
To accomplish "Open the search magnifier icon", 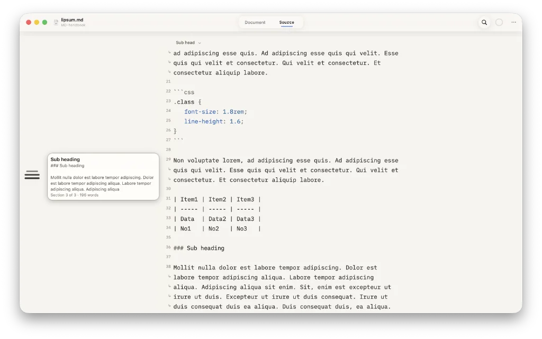I will 484,22.
